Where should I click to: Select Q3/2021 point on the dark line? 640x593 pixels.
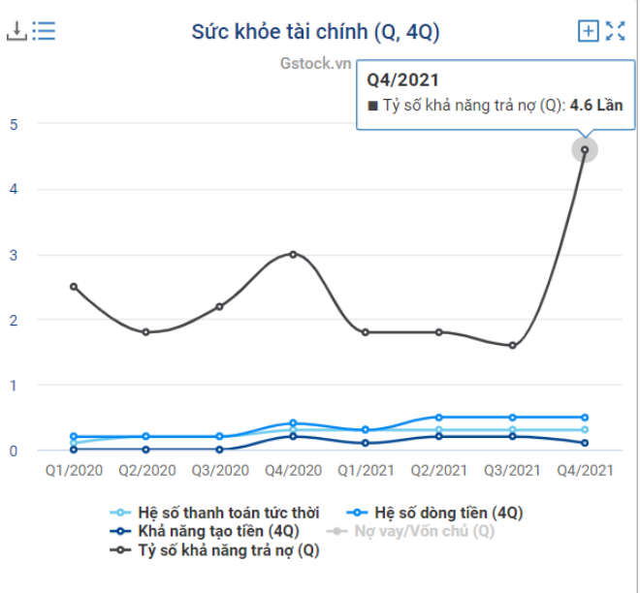(x=512, y=345)
